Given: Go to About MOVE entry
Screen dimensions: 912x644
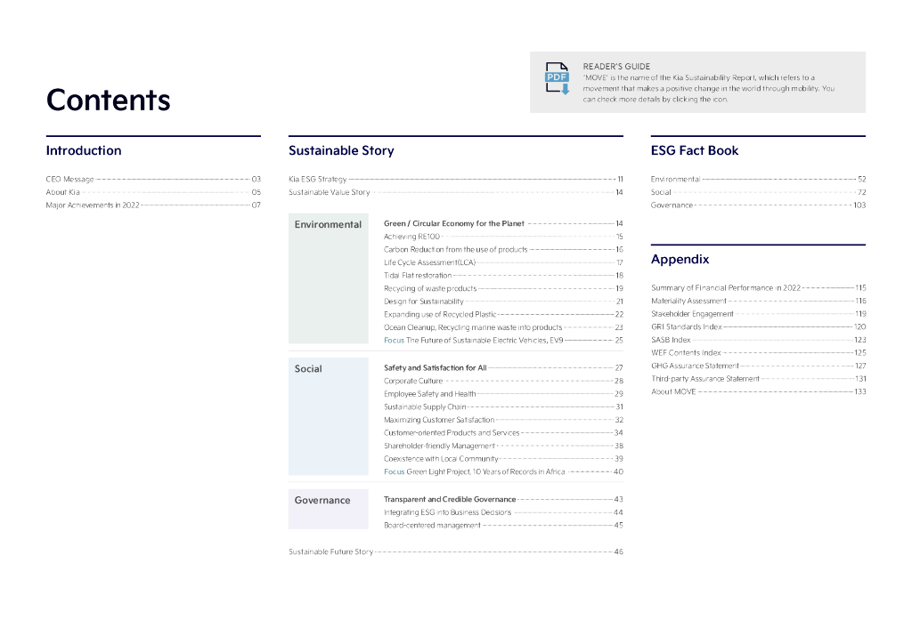Looking at the screenshot, I should (x=759, y=392).
